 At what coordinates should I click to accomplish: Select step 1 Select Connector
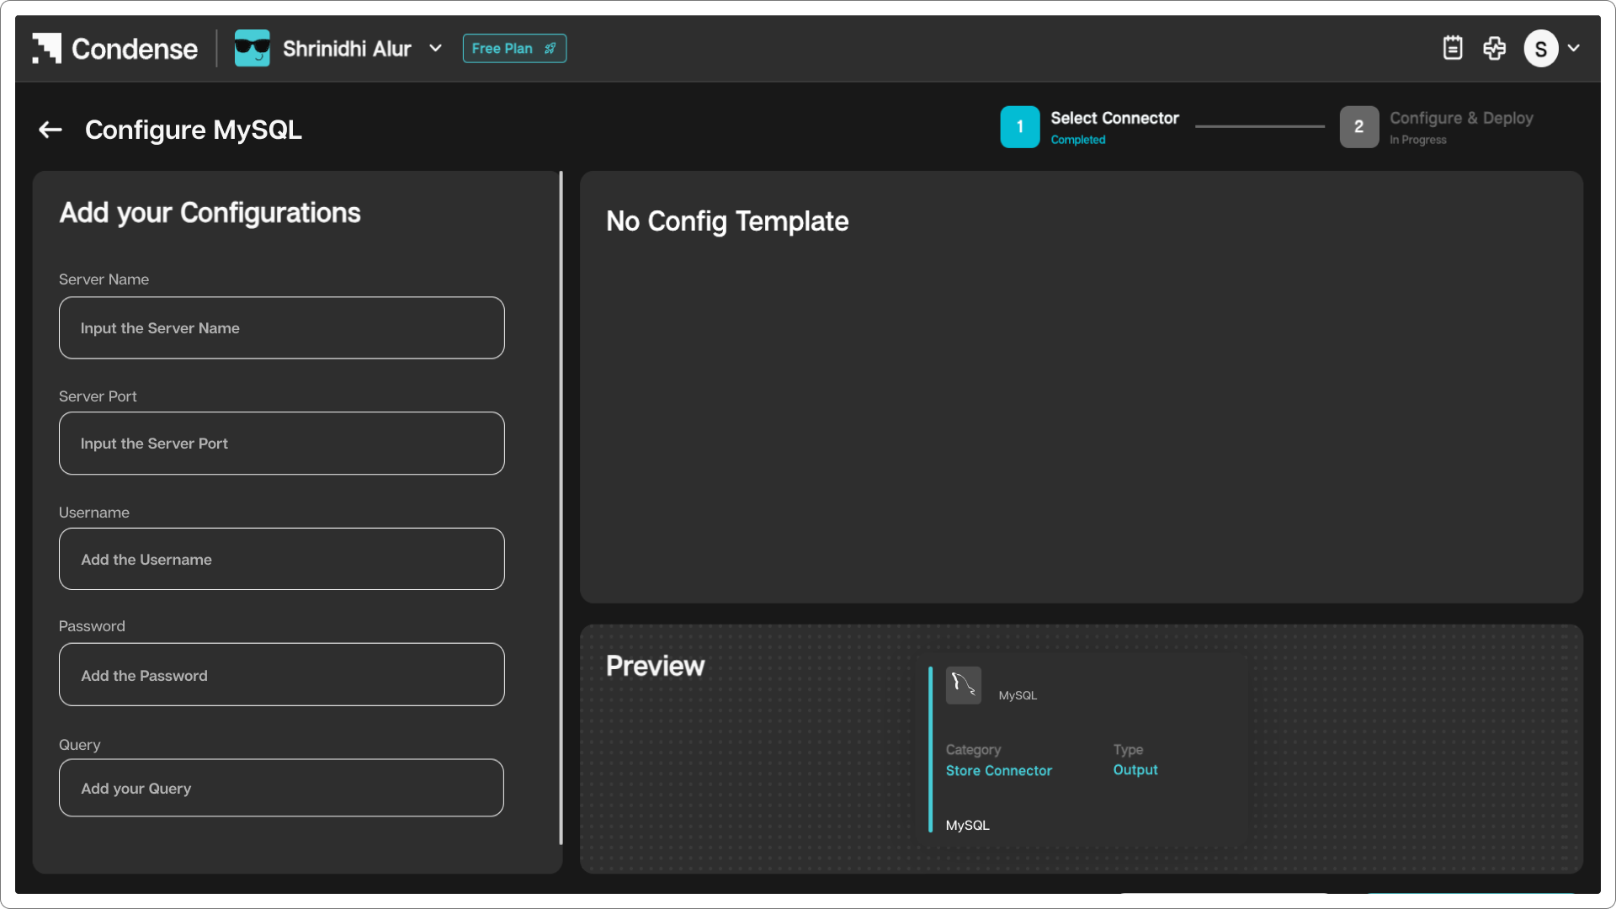pos(1090,126)
